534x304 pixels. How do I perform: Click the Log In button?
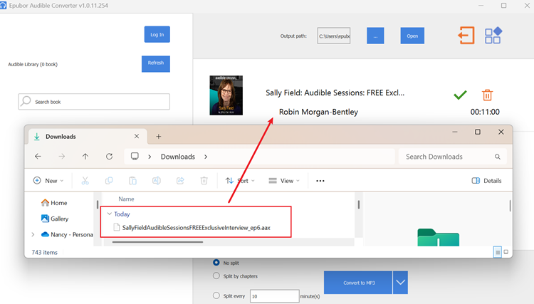click(x=157, y=34)
